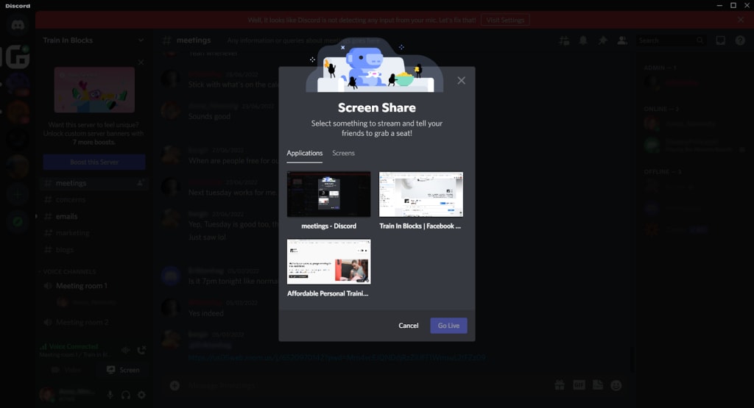Open the sticker picker icon

tap(598, 385)
